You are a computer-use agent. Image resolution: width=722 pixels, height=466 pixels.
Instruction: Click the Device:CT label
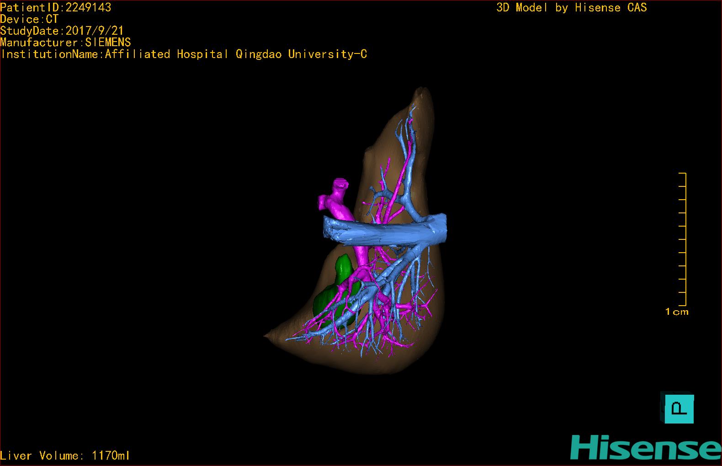[x=30, y=19]
